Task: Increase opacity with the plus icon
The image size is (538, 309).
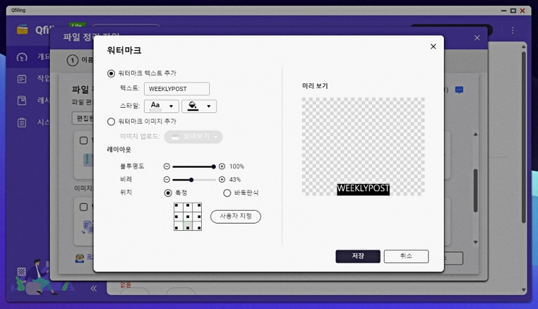Action: [x=222, y=166]
